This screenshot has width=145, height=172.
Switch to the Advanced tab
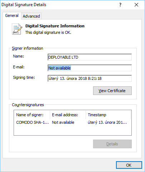click(32, 16)
